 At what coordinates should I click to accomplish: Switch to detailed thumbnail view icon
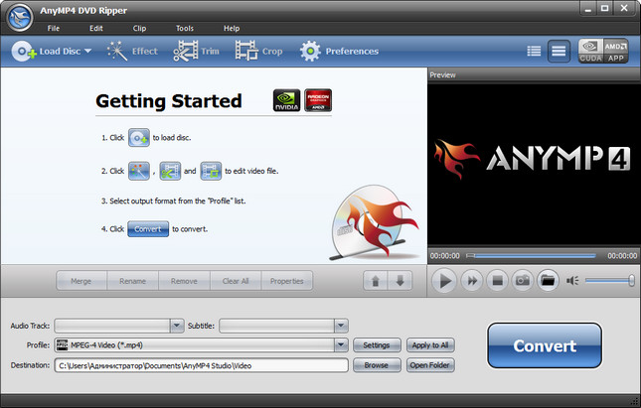click(559, 51)
